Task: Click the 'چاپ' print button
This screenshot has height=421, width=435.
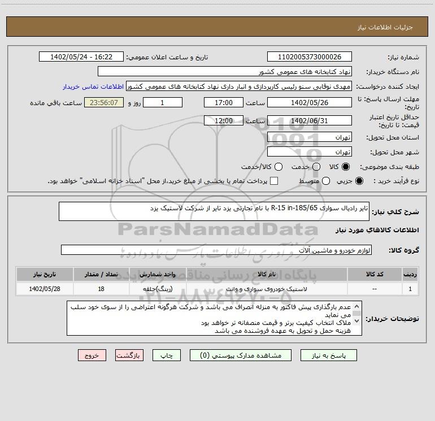Action: click(167, 355)
